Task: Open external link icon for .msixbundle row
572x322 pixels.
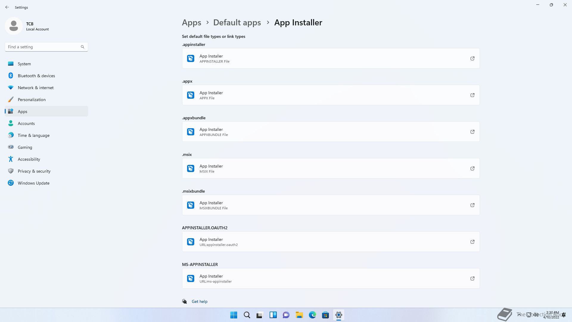Action: point(472,205)
